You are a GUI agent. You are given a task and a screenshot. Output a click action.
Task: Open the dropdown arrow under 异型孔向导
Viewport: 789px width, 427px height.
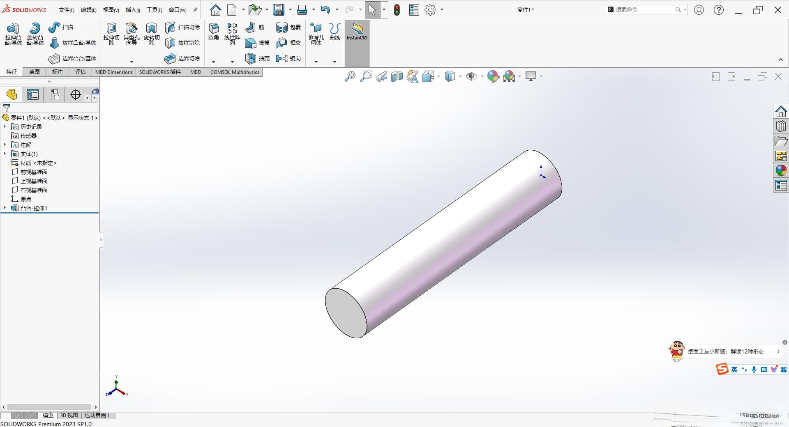click(131, 62)
